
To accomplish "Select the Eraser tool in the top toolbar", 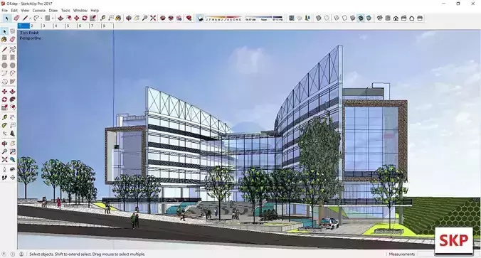I will [x=16, y=18].
